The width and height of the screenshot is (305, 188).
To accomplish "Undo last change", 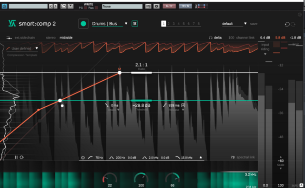I will tap(287, 24).
